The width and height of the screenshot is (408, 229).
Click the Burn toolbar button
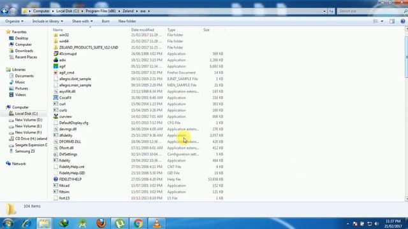click(106, 21)
